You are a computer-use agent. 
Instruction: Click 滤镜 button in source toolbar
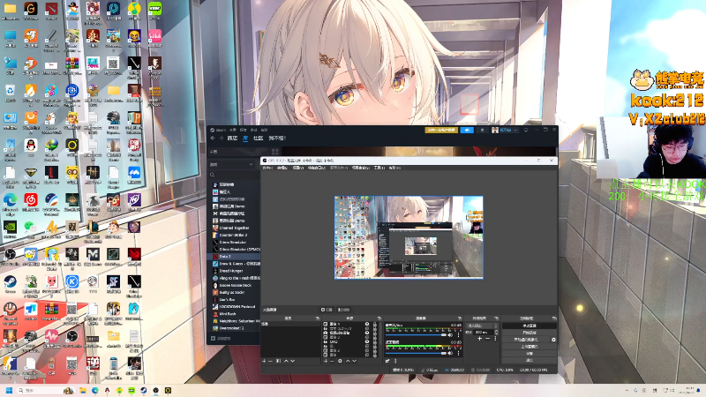[x=343, y=310]
